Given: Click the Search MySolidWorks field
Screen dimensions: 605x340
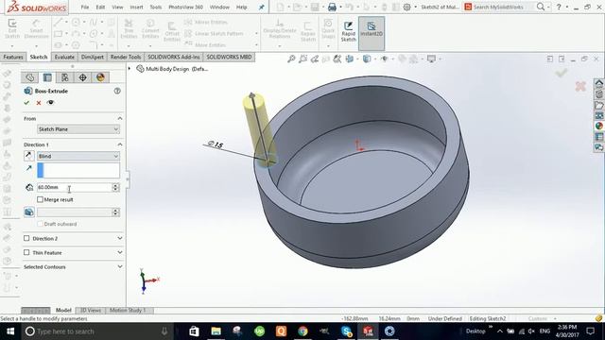Looking at the screenshot, I should pos(502,7).
